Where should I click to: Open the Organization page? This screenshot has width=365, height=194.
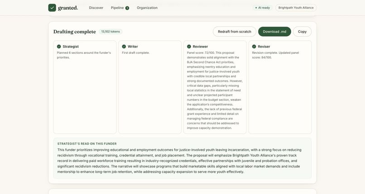(x=147, y=8)
